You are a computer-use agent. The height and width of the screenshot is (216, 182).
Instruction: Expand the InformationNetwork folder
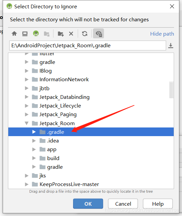27,80
